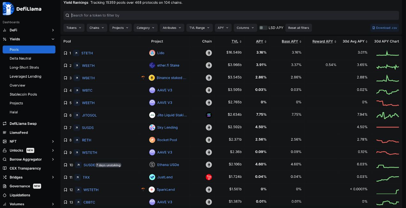Toggle the LSD APY switch
Viewport: 406px width, 208px height.
point(263,28)
